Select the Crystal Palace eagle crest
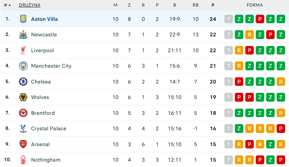The image size is (289, 167). point(23,128)
